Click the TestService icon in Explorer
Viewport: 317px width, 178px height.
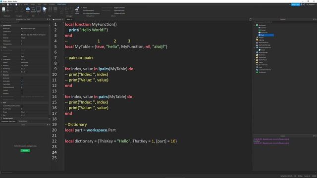point(257,72)
